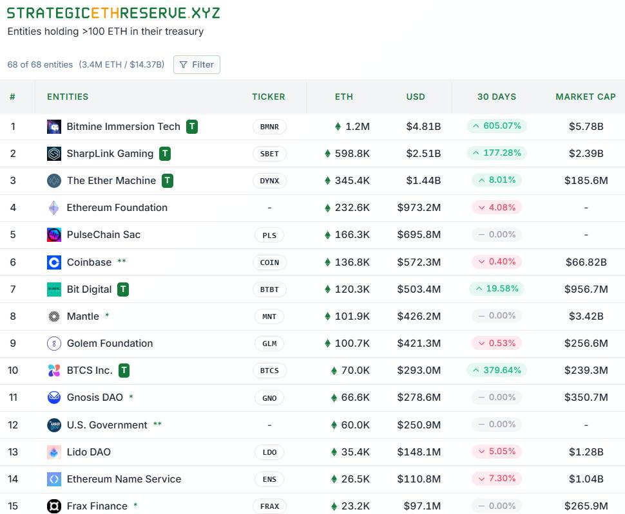Open the Frax Finance entity name
Screen dimensions: 625x514
click(97, 506)
